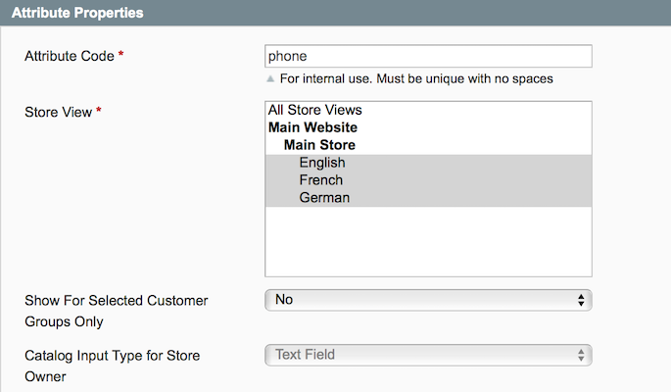
Task: Click the Attribute Code text field
Action: (x=428, y=56)
